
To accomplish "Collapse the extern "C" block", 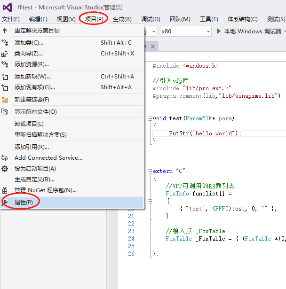I will (150, 171).
